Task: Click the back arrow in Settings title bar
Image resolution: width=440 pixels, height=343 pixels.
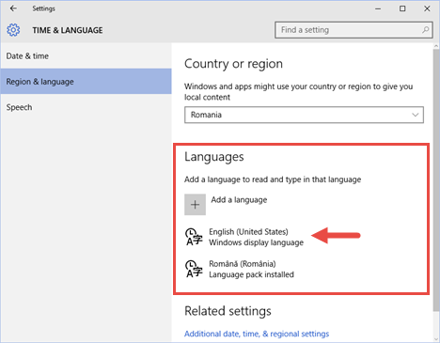Action: coord(13,8)
